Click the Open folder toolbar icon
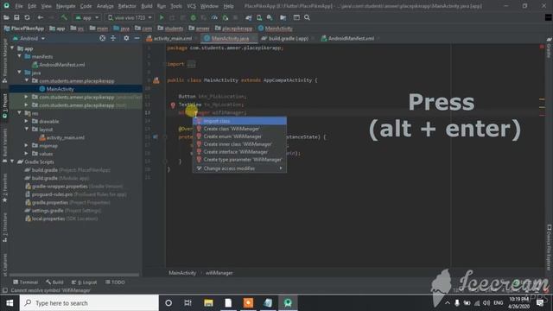Viewport: 553px width, 311px height. 6,17
